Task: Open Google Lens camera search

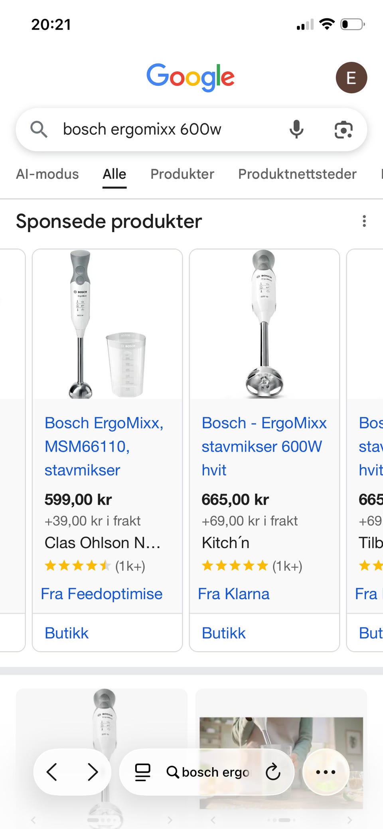Action: [343, 130]
